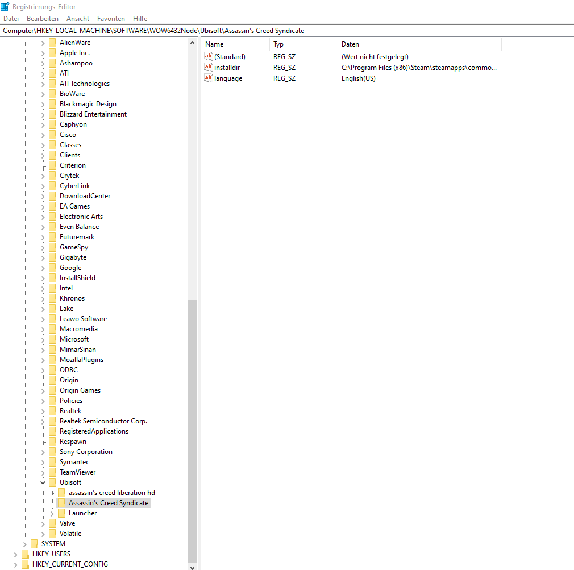This screenshot has height=570, width=574.
Task: Open the Datei menu
Action: 11,19
